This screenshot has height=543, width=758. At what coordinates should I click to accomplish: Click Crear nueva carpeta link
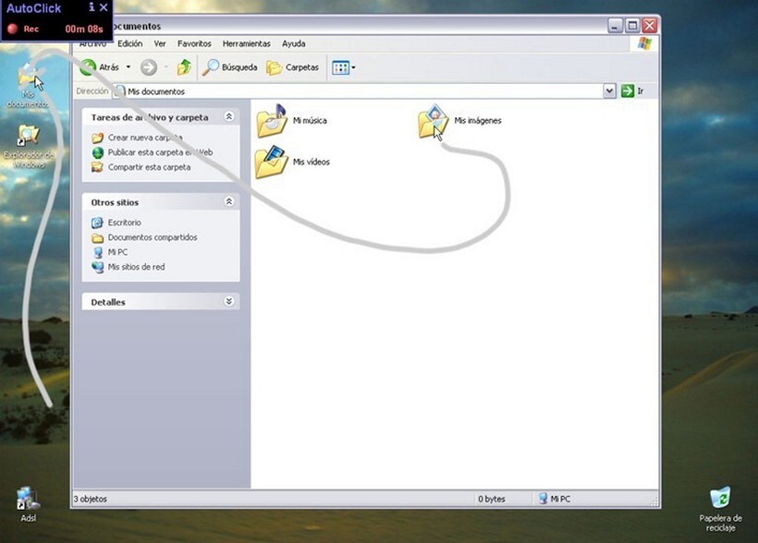point(145,138)
